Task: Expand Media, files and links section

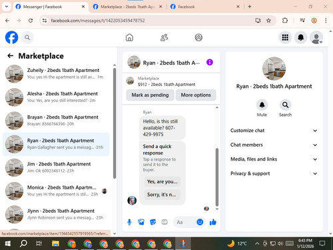Action: pyautogui.click(x=274, y=159)
